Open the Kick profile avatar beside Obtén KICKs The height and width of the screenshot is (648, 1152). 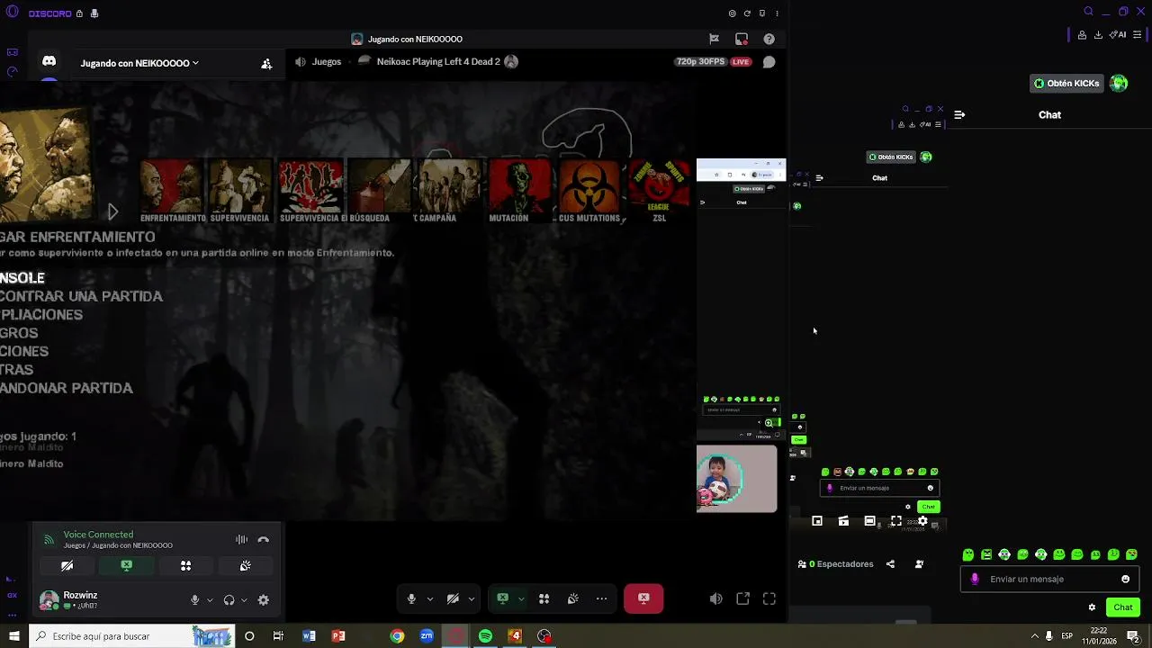(1119, 84)
